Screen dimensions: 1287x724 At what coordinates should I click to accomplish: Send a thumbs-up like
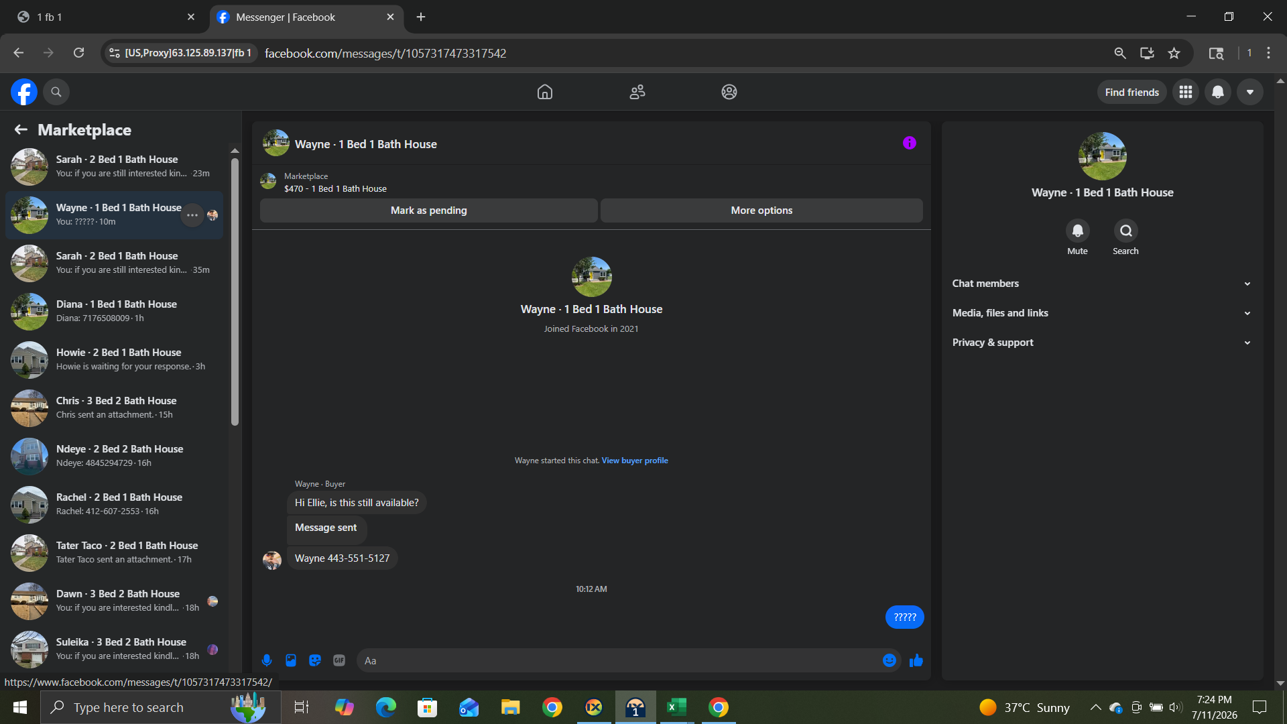click(x=916, y=661)
